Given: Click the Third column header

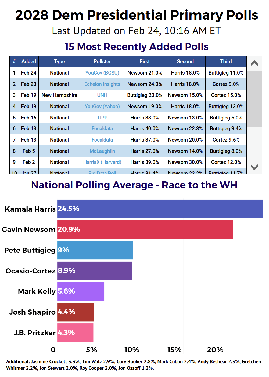Looking at the screenshot, I should point(226,62).
